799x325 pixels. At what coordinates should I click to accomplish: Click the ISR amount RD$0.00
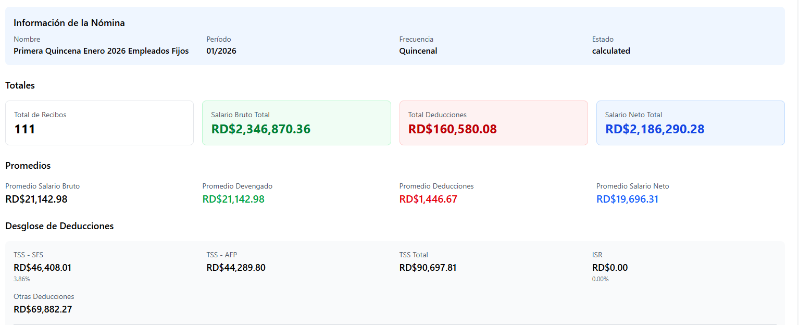pyautogui.click(x=610, y=268)
